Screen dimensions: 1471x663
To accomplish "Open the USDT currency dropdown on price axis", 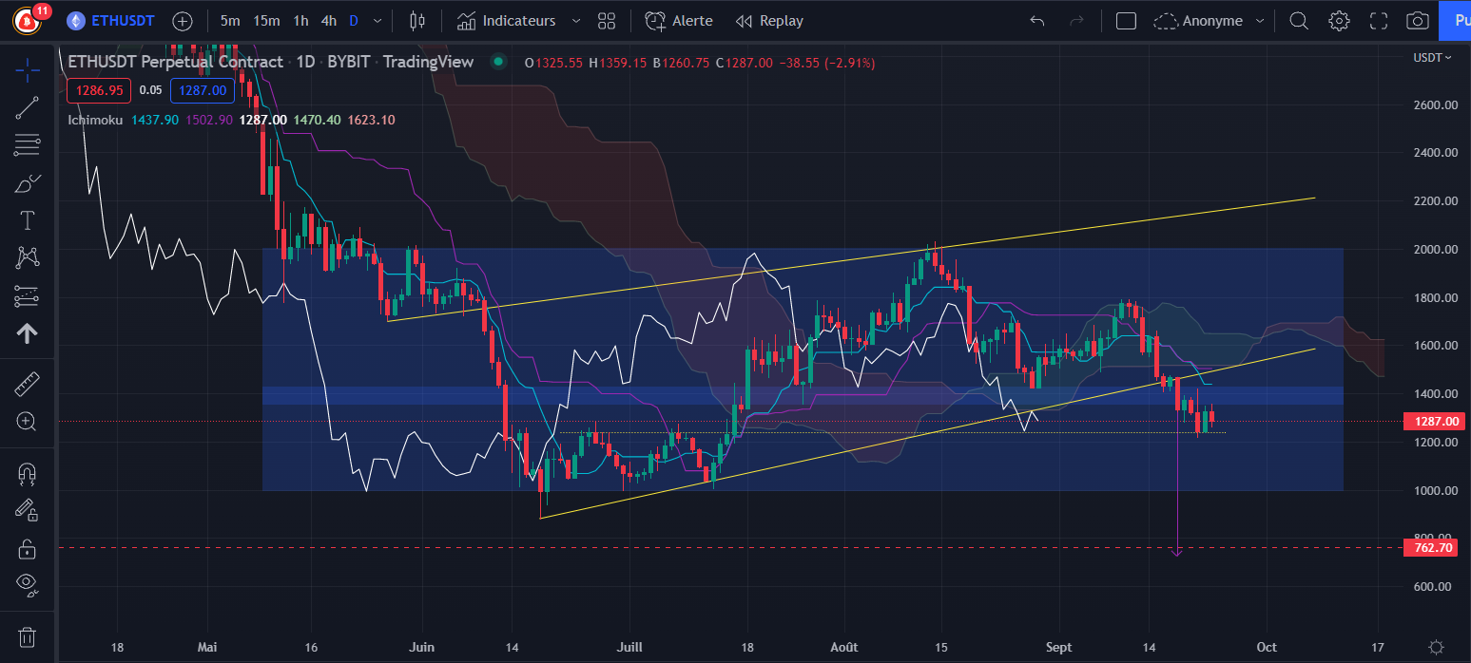I will (1434, 58).
